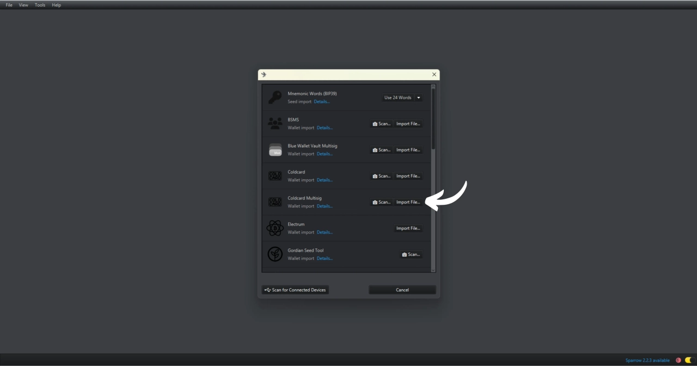Click the BSMS people group icon

(x=275, y=124)
